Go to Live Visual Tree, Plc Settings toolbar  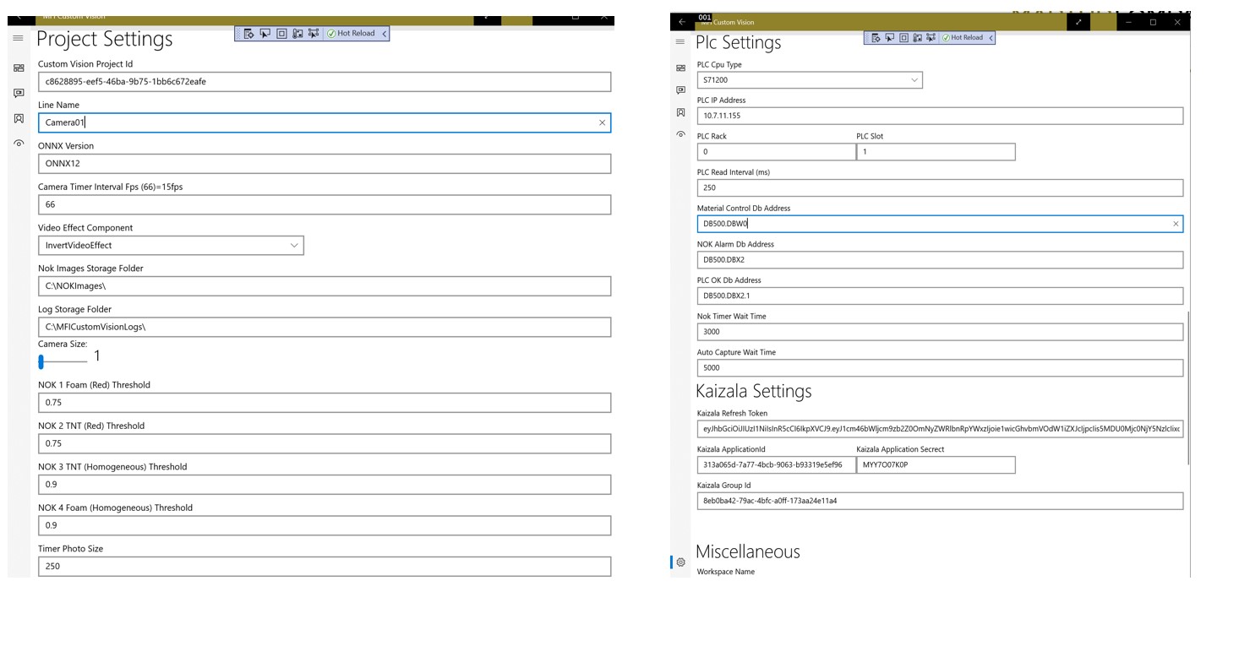pos(876,38)
